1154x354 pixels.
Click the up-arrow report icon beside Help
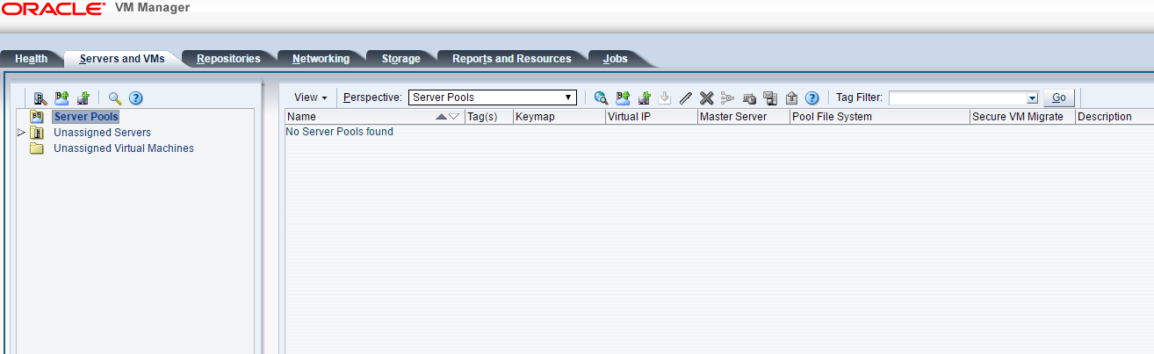coord(791,98)
